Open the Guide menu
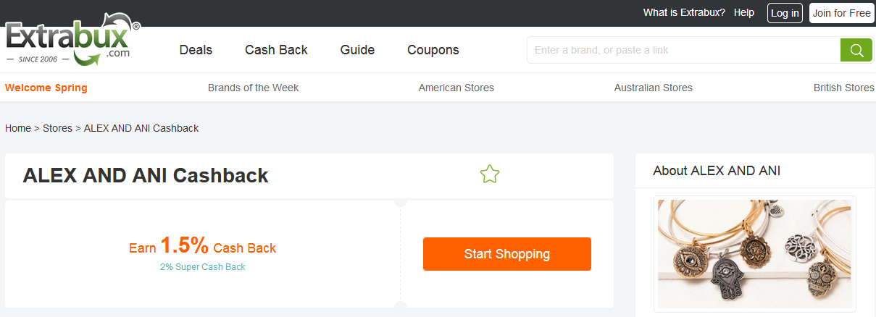This screenshot has height=317, width=876. 357,50
